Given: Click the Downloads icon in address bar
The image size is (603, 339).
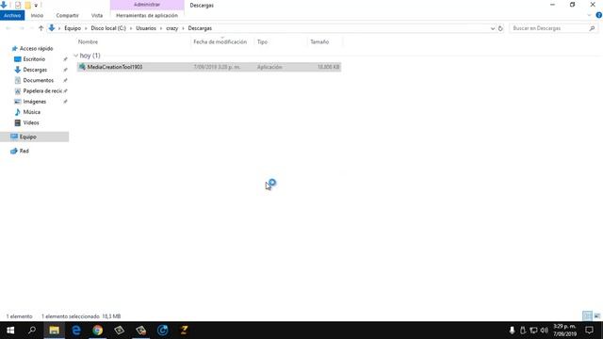Looking at the screenshot, I should point(52,28).
